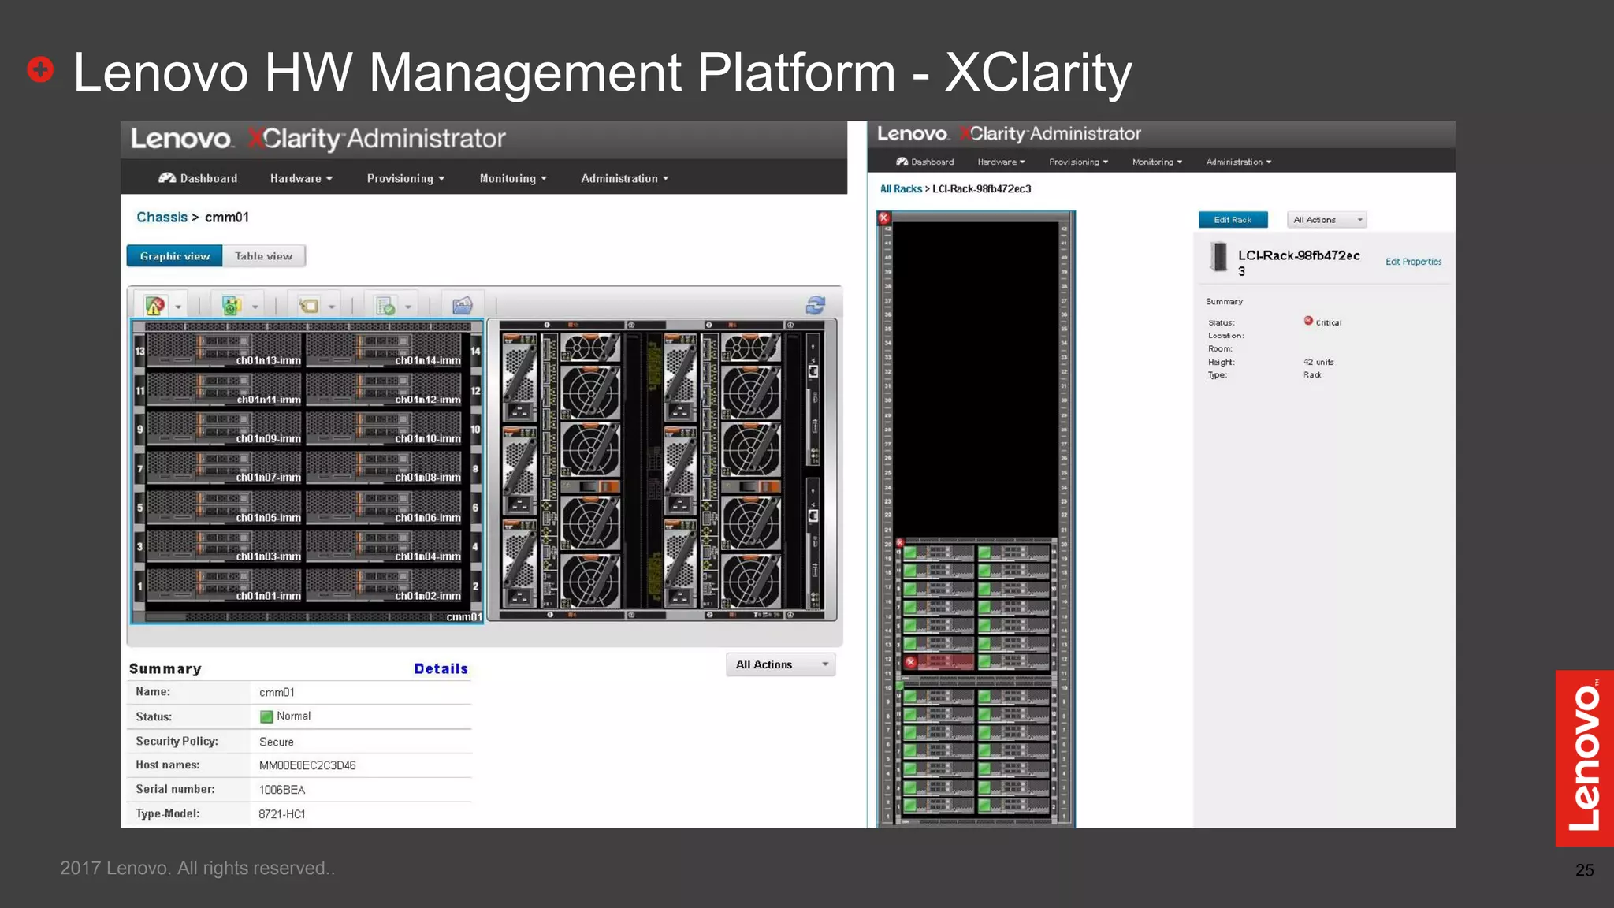Select node ch01n08-imm in chassis

click(384, 467)
